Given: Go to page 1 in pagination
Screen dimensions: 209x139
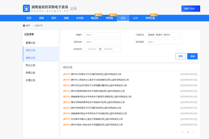Looking at the screenshot, I should point(182,132).
